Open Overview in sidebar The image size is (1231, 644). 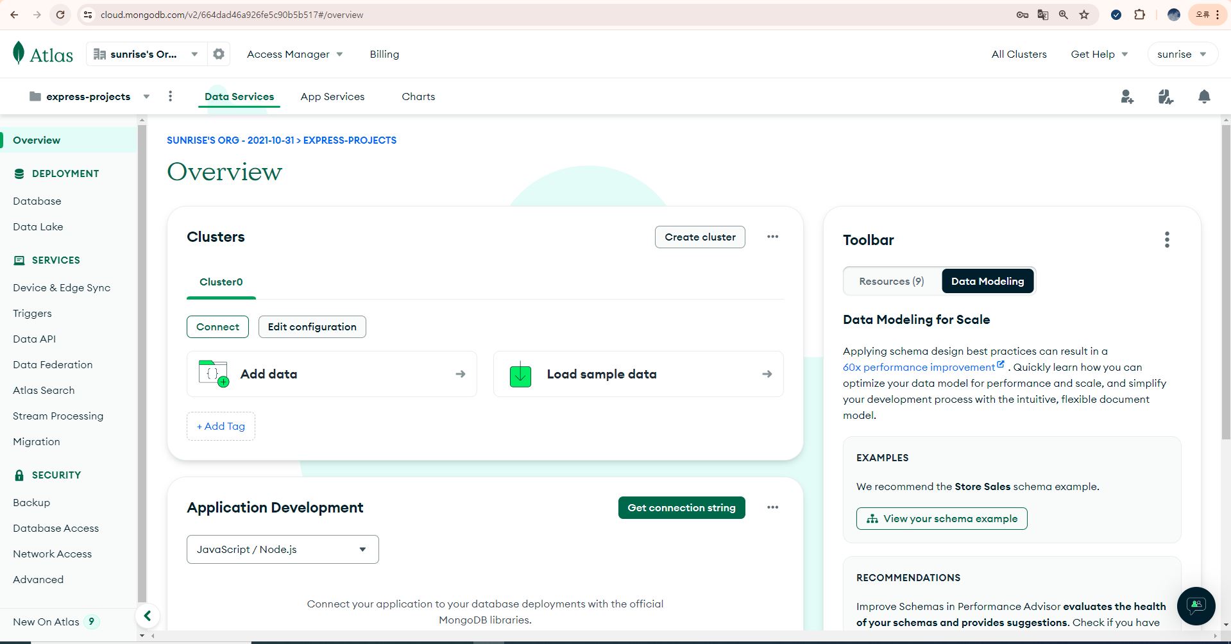69,140
